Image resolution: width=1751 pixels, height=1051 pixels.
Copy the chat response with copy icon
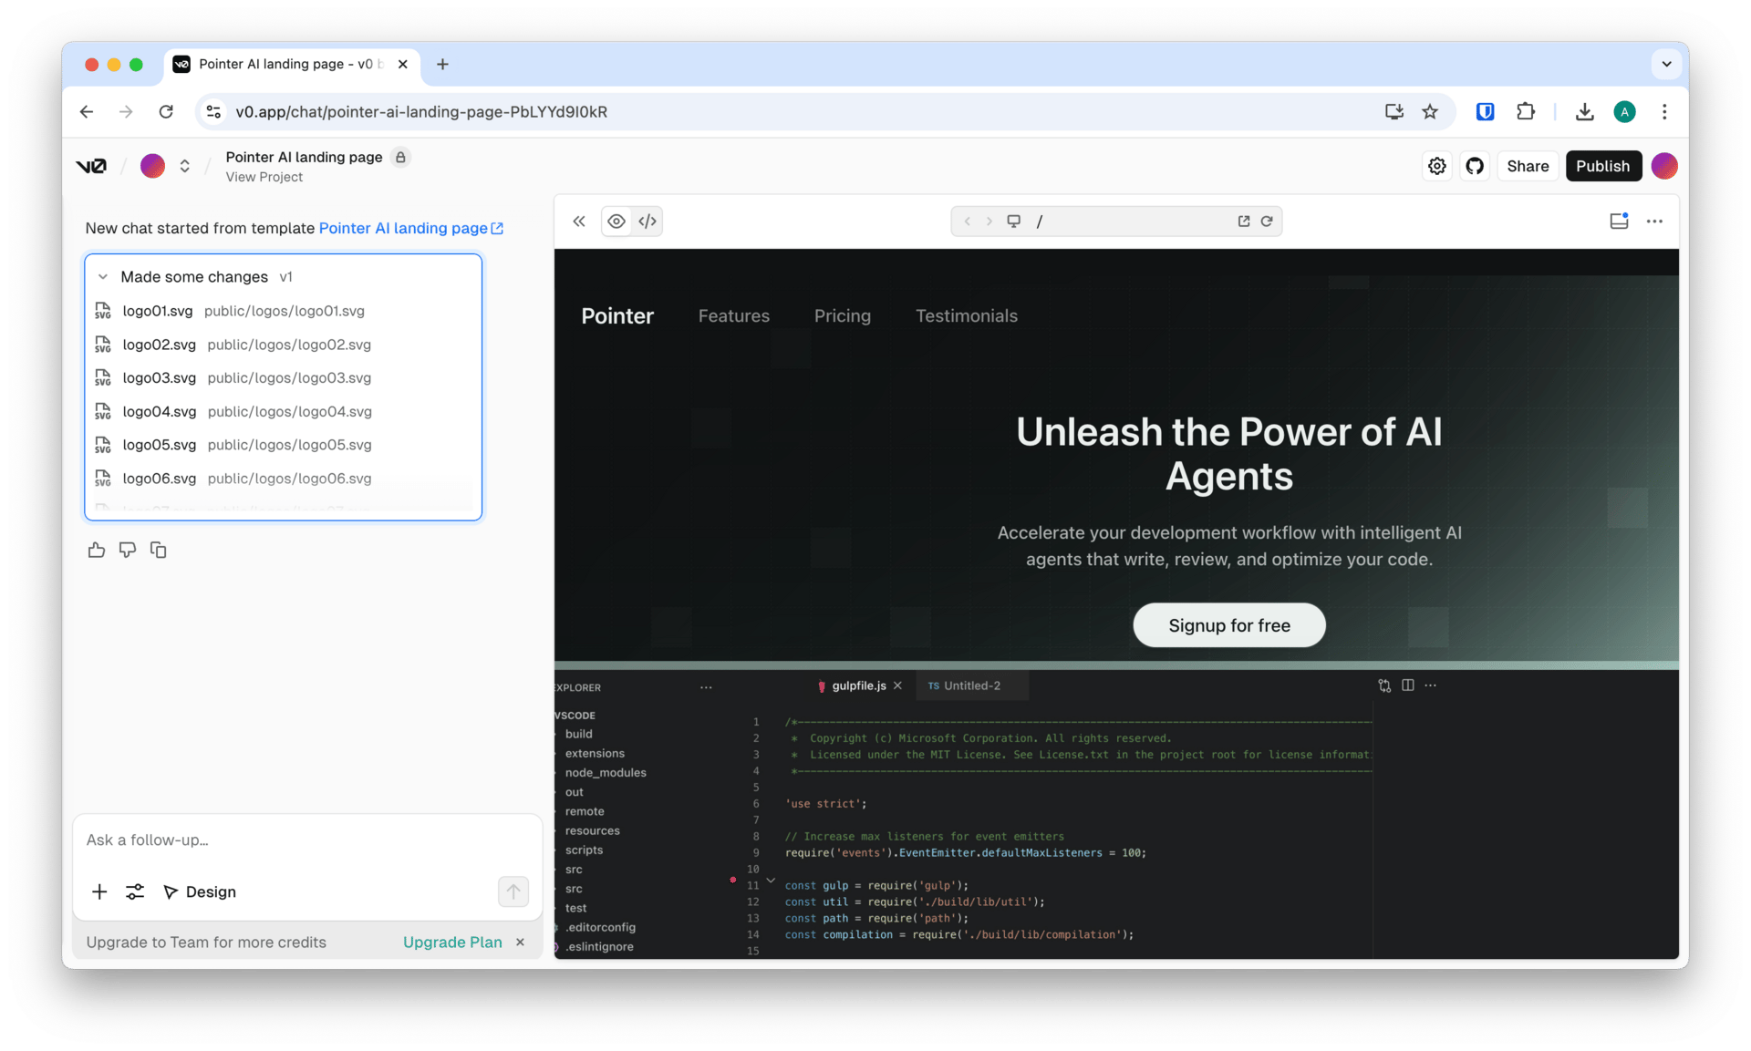[159, 550]
